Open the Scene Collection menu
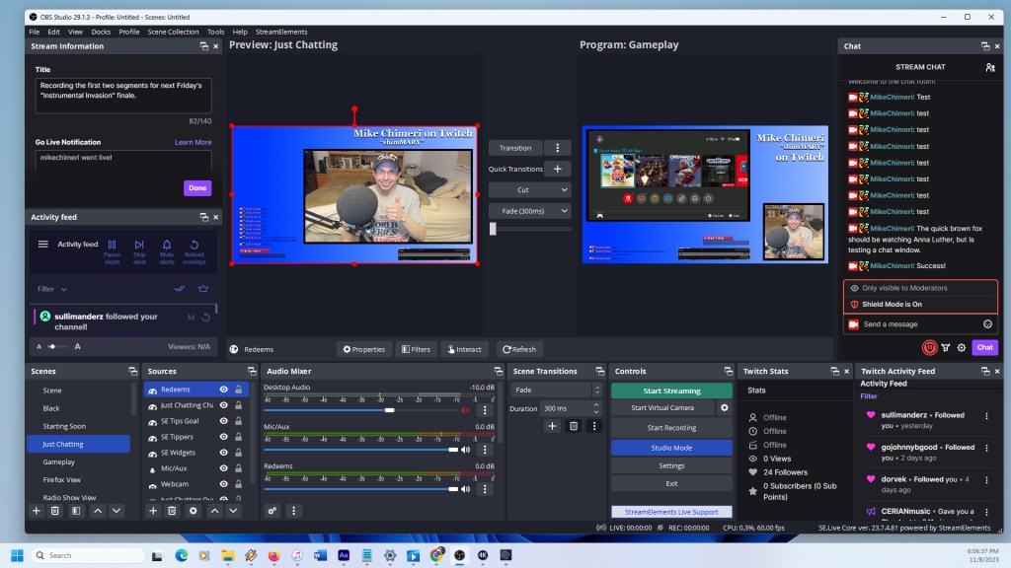This screenshot has height=568, width=1011. point(173,32)
